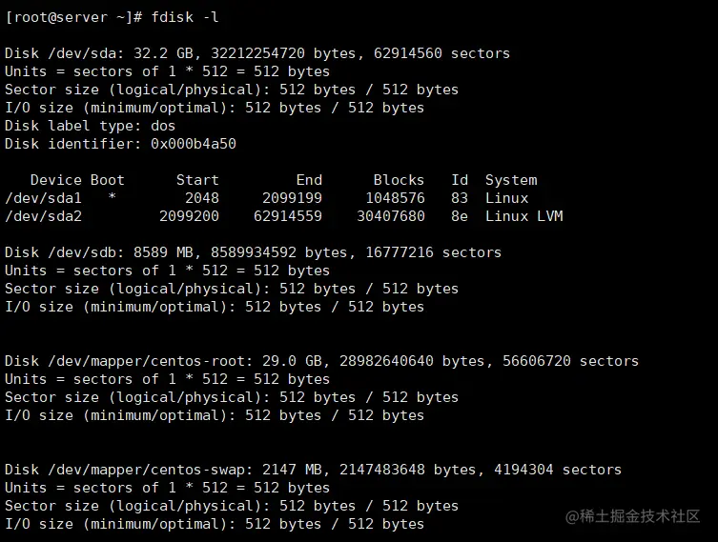Select disk identifier '0x000b4a50'

click(x=194, y=144)
